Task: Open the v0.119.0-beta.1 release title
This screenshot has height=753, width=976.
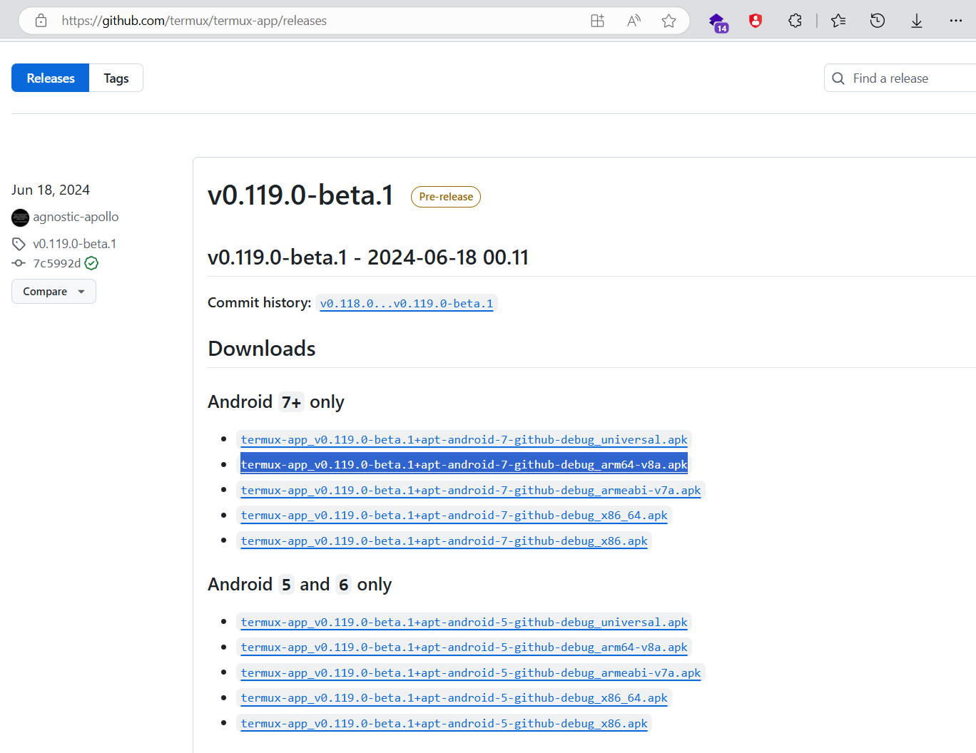Action: pyautogui.click(x=300, y=195)
